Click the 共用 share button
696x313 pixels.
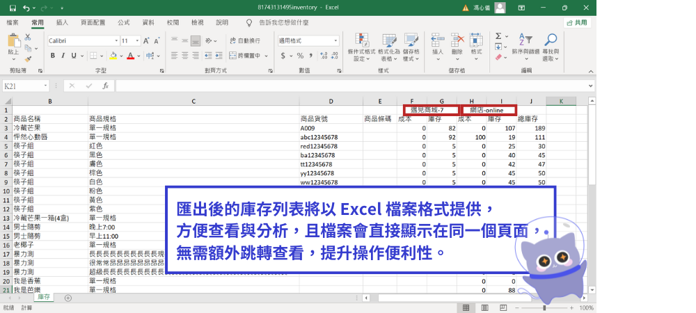[x=577, y=23]
